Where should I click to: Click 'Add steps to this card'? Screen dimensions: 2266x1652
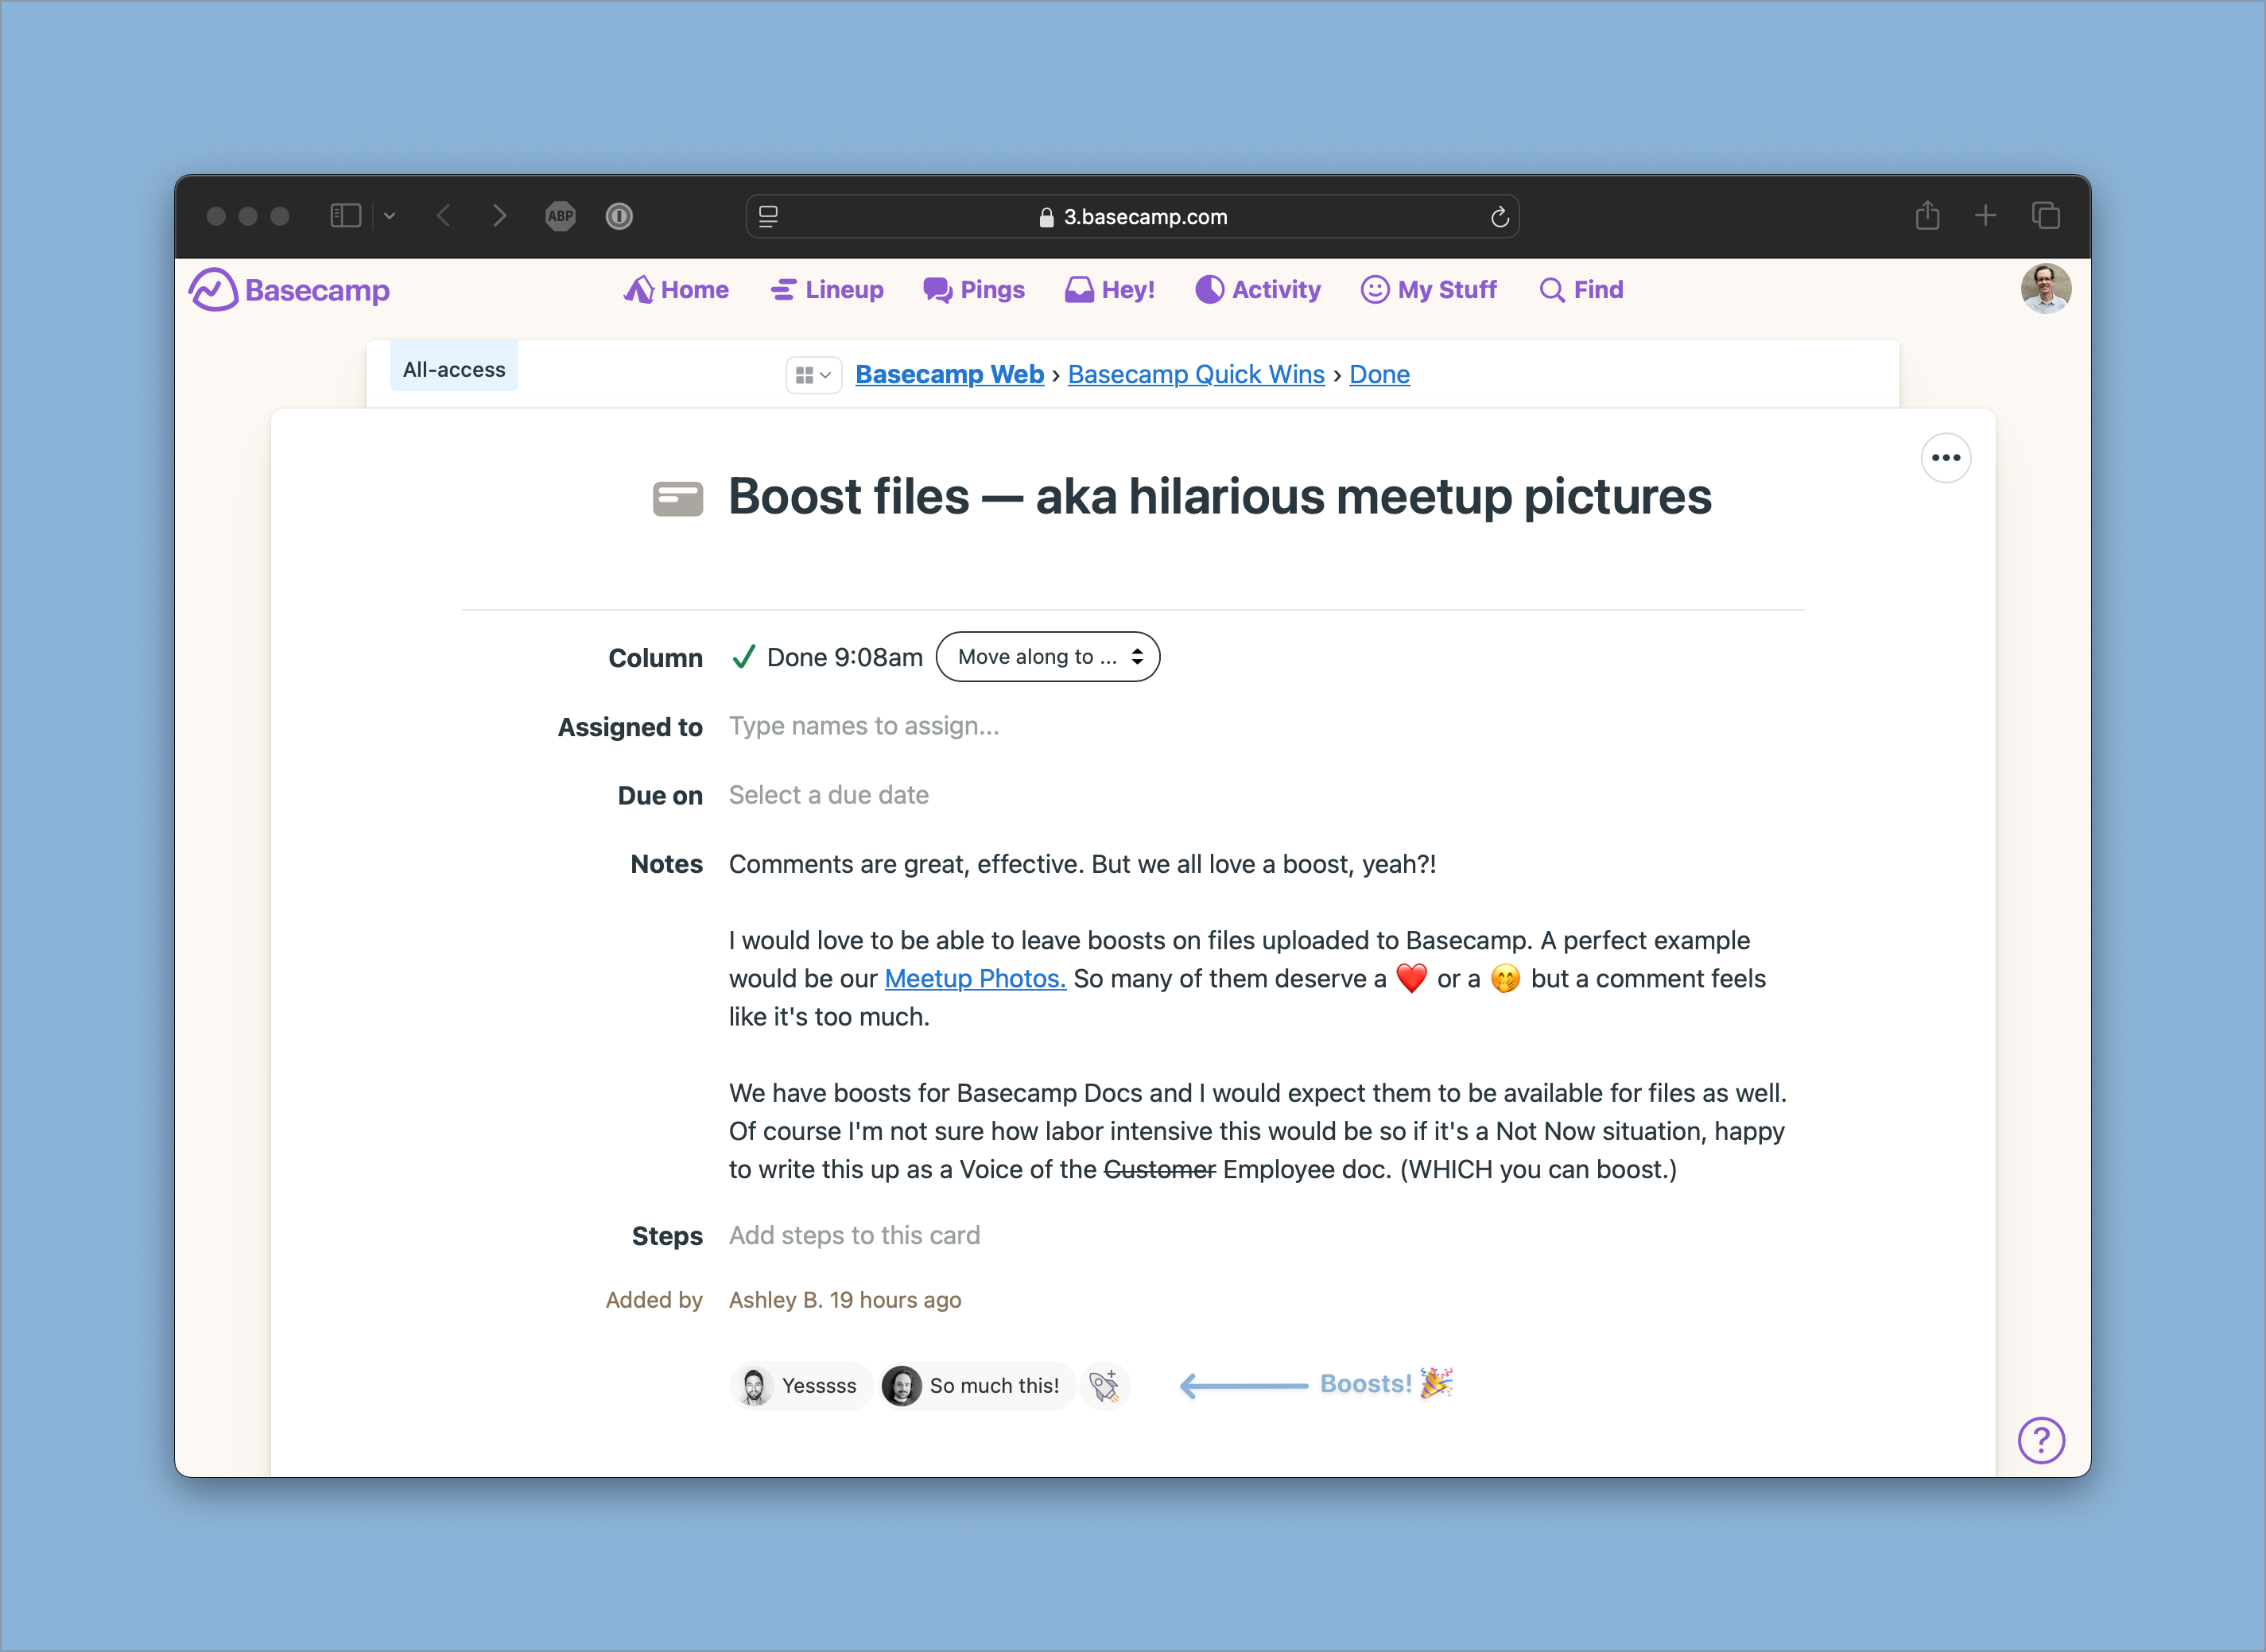(x=854, y=1235)
